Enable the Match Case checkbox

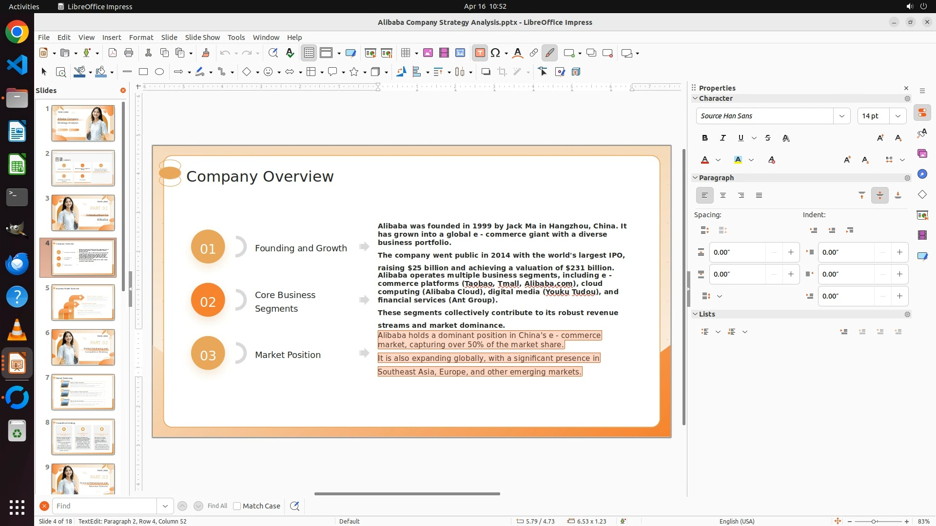coord(237,506)
